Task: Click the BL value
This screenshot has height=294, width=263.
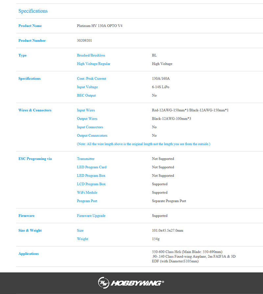Action: [154, 55]
